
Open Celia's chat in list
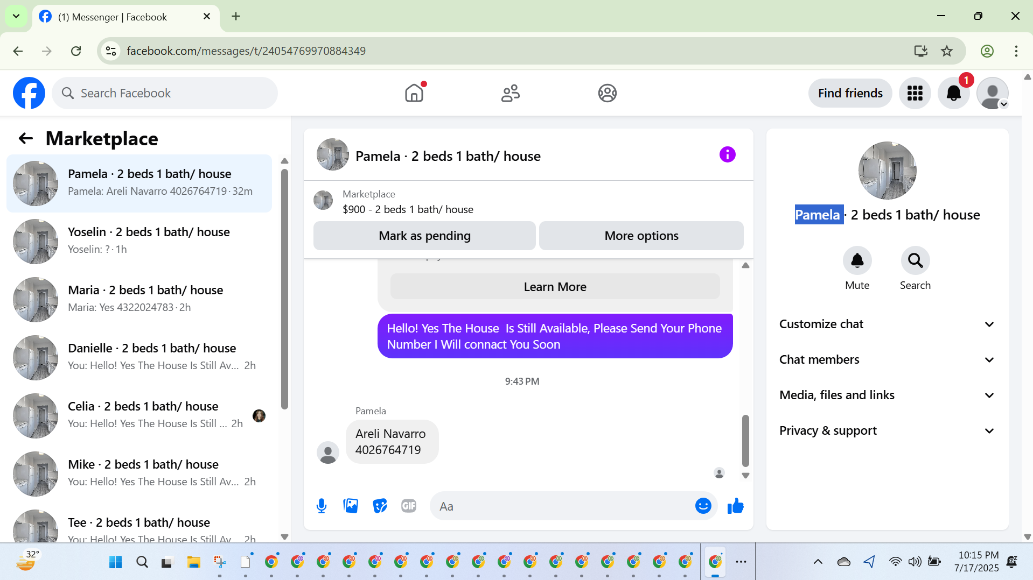click(x=139, y=415)
